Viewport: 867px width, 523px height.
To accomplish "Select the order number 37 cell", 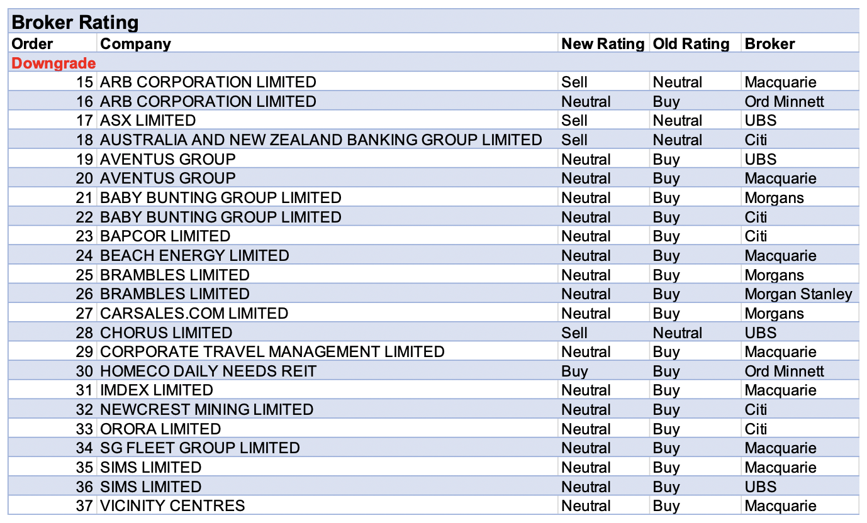I will click(84, 506).
